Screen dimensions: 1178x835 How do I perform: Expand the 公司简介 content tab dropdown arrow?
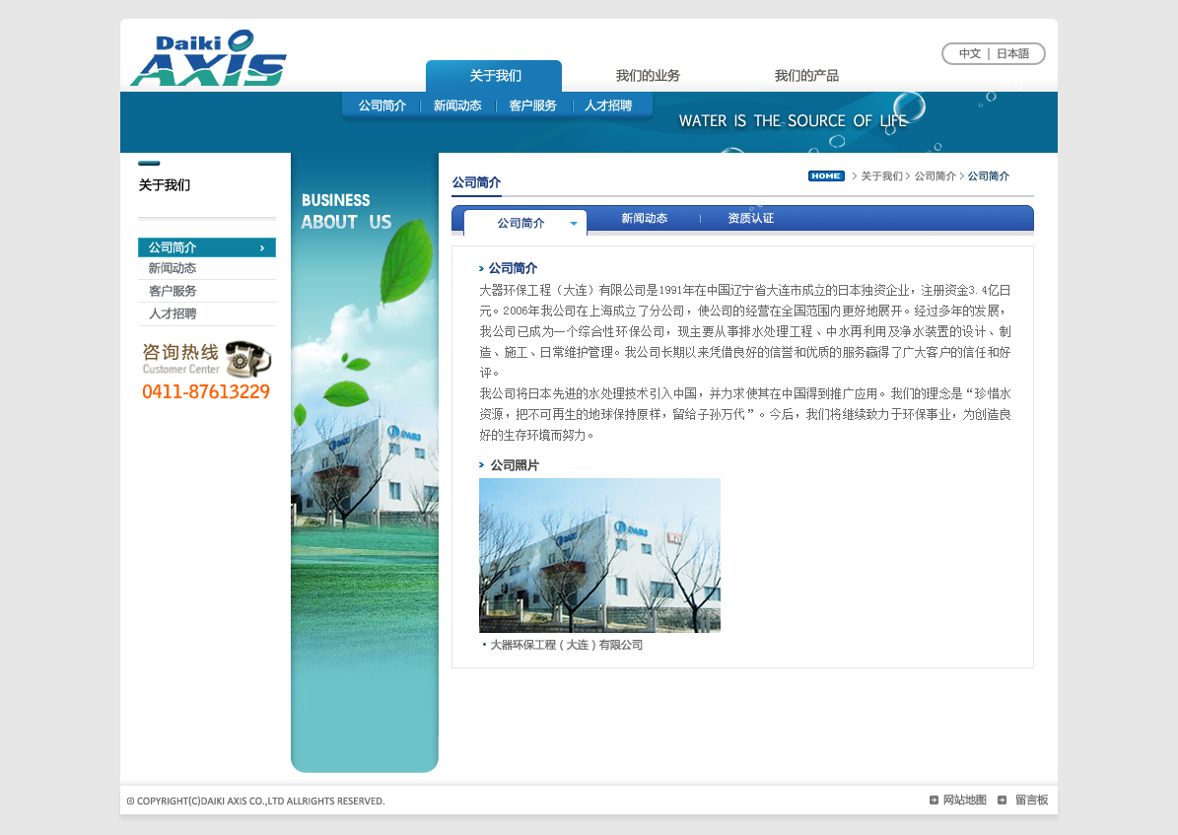(x=574, y=224)
